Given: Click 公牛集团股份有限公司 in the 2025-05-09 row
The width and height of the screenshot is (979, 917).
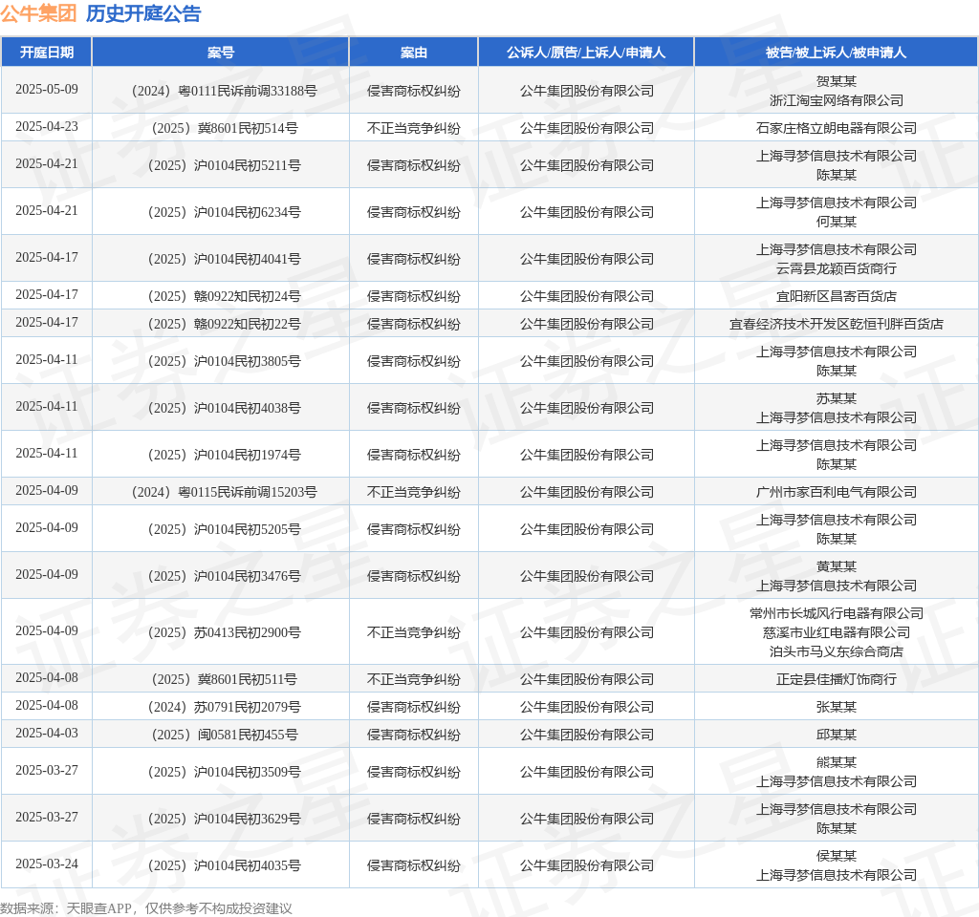Looking at the screenshot, I should [586, 91].
